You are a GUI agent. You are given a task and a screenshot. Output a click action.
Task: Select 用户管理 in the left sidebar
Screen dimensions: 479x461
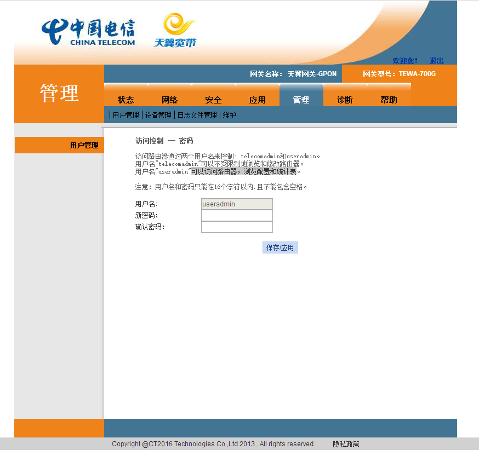84,145
